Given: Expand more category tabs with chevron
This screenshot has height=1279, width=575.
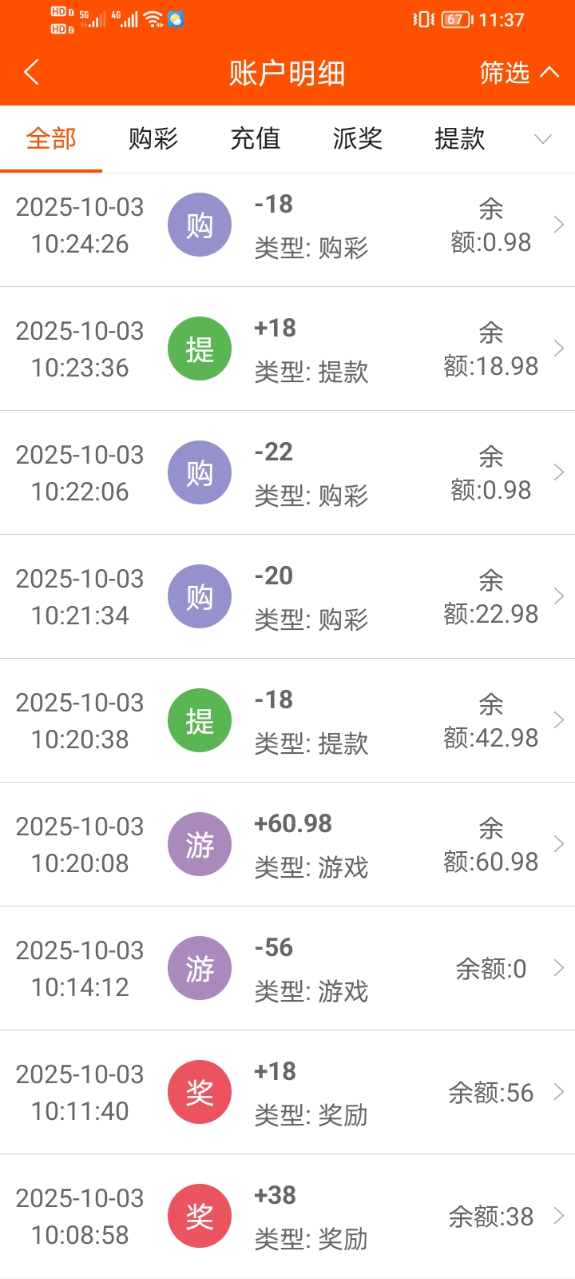Looking at the screenshot, I should [543, 139].
